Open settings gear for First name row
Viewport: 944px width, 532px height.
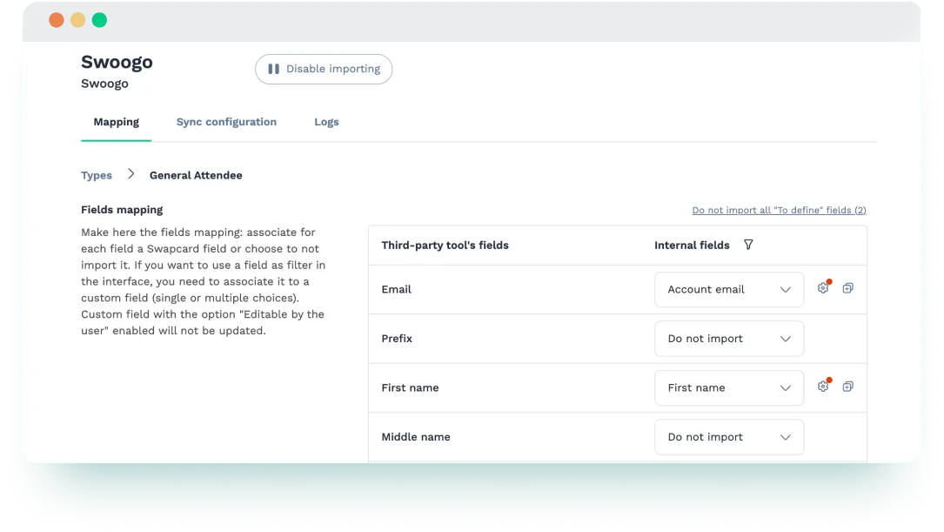tap(823, 387)
